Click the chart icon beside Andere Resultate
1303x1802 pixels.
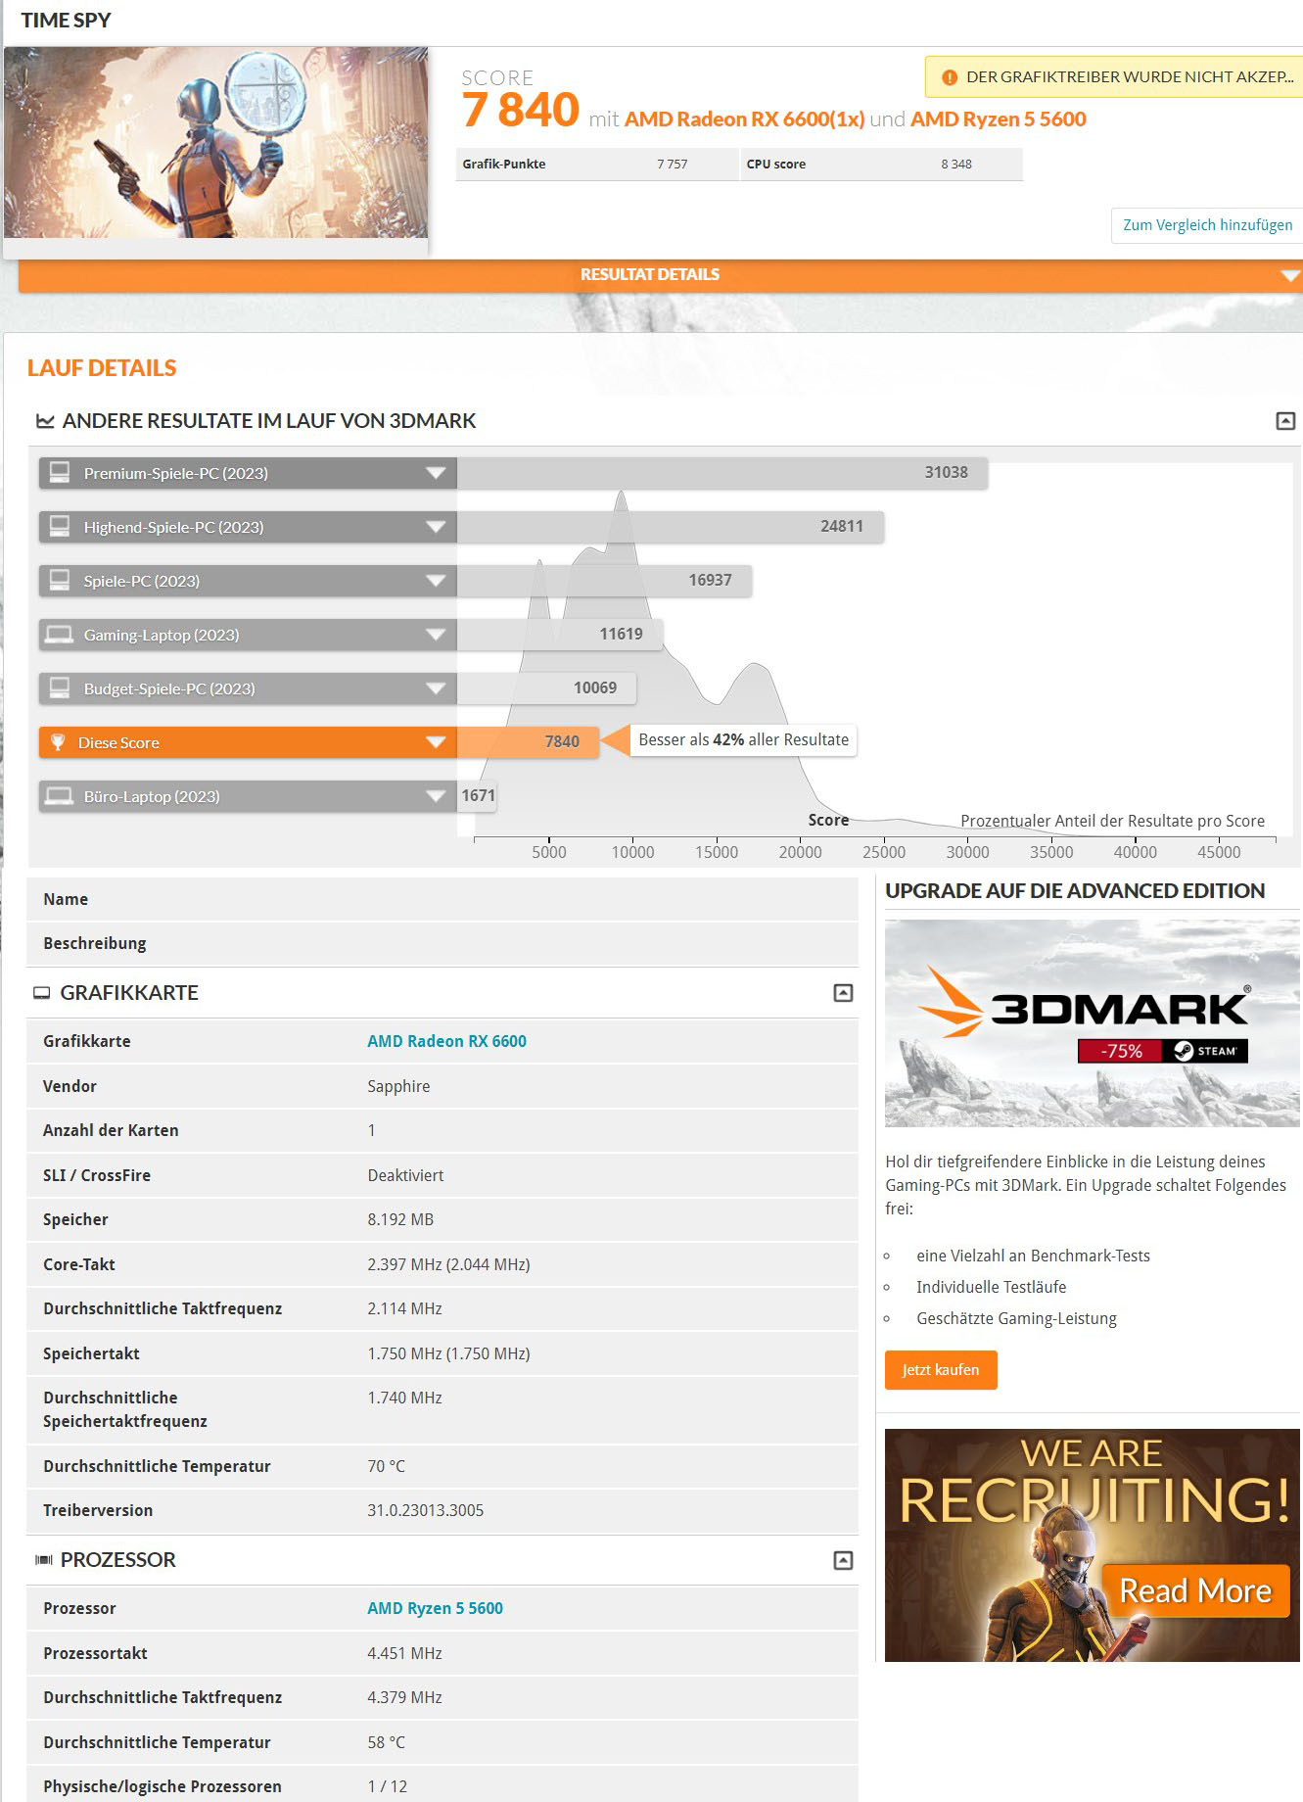click(45, 421)
